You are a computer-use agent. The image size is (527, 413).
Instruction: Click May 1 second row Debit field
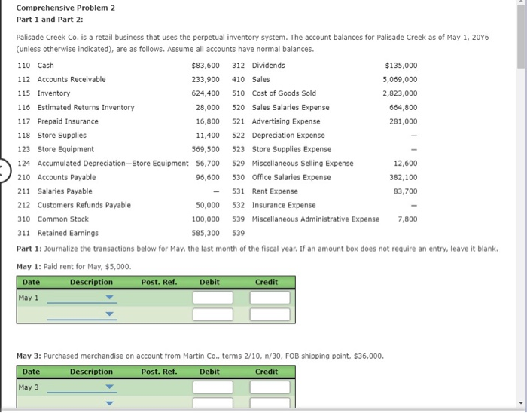point(213,314)
